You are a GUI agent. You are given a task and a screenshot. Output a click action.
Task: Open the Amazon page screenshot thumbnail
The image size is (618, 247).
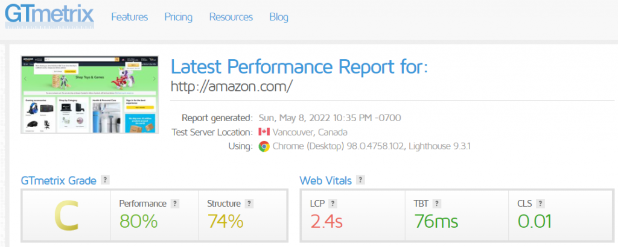[89, 95]
